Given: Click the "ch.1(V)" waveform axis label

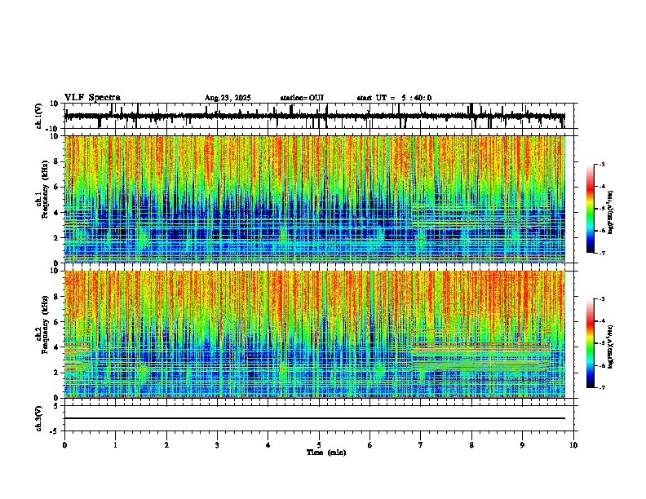Looking at the screenshot, I should coord(39,116).
